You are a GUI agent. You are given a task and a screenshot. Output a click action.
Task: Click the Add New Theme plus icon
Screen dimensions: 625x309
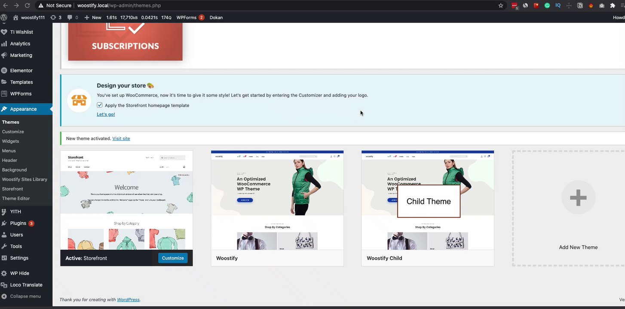point(578,197)
